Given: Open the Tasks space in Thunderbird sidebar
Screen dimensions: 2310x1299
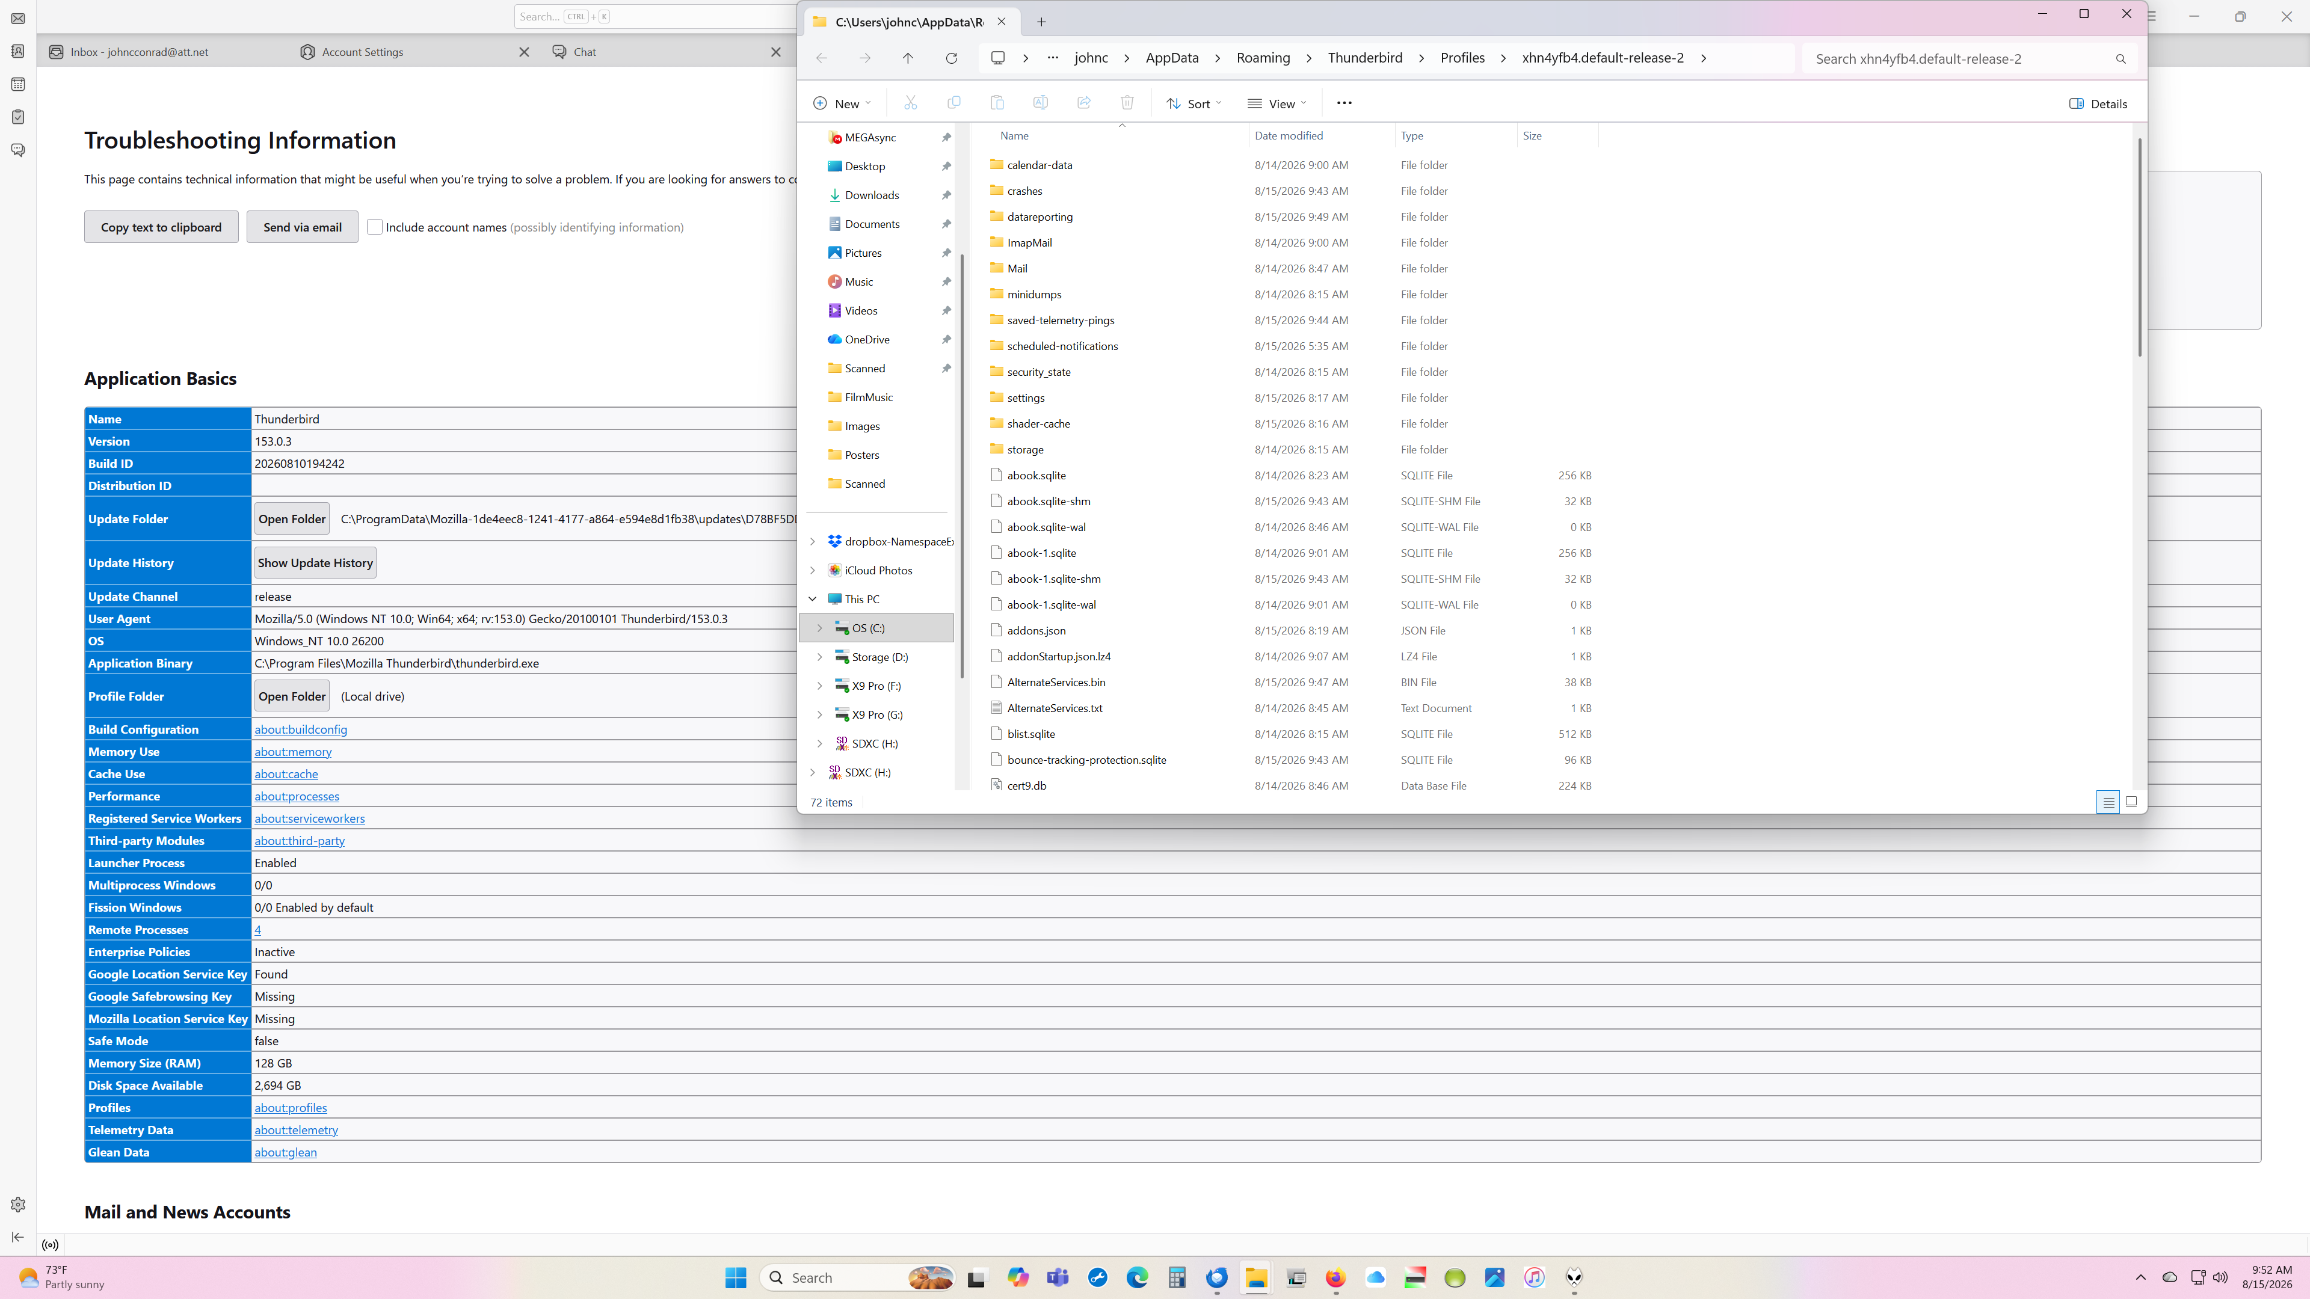Looking at the screenshot, I should click(18, 117).
